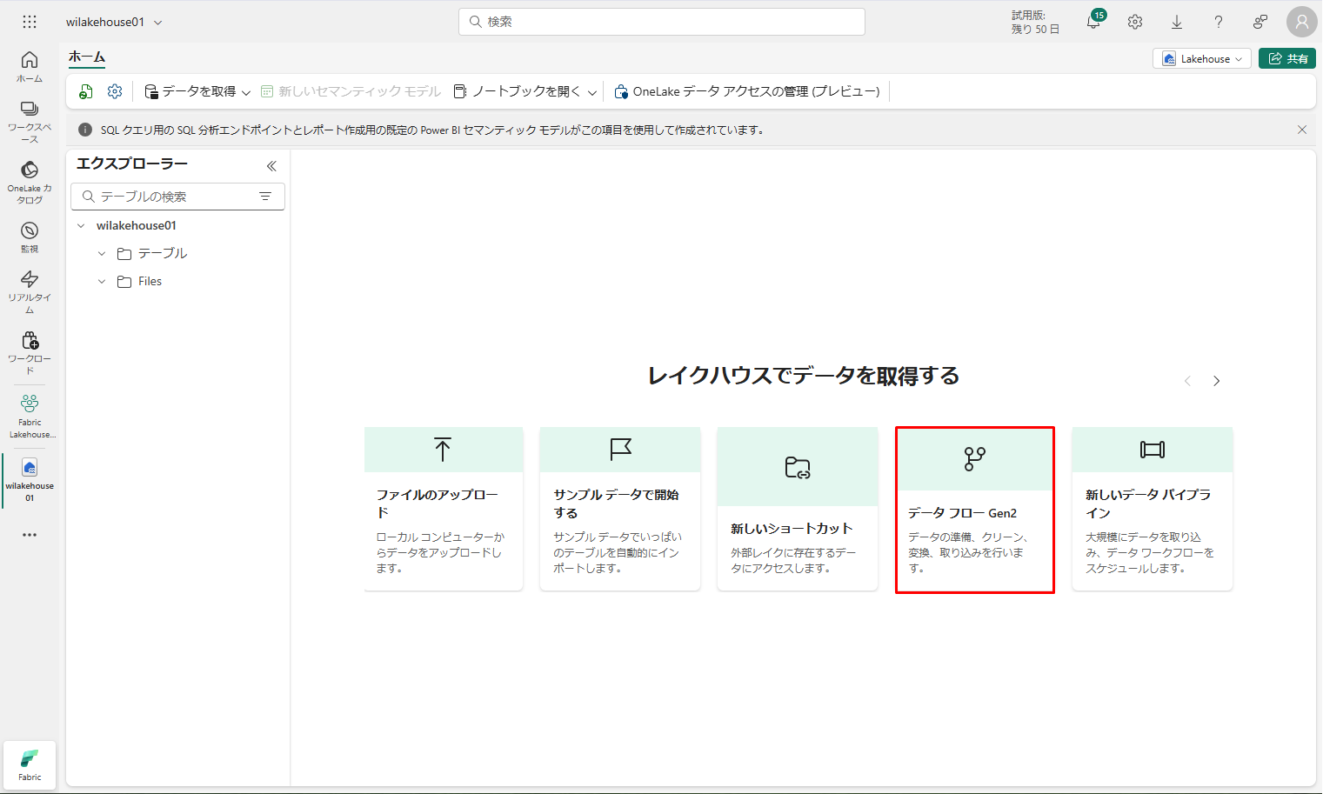1323x794 pixels.
Task: Open the app launcher waffle icon
Action: 30,22
